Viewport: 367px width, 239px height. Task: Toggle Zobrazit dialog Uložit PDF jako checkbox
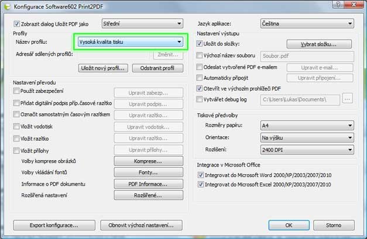[x=16, y=25]
